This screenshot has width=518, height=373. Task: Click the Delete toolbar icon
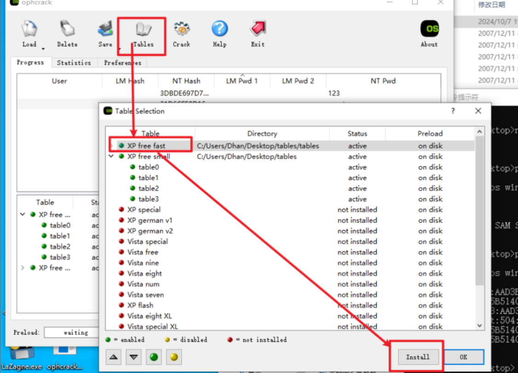pyautogui.click(x=67, y=34)
